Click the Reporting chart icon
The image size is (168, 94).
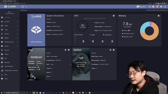tap(2, 62)
